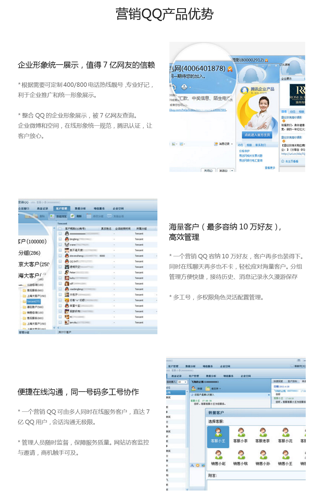Tick the checkbox for bingbing row

60,239
